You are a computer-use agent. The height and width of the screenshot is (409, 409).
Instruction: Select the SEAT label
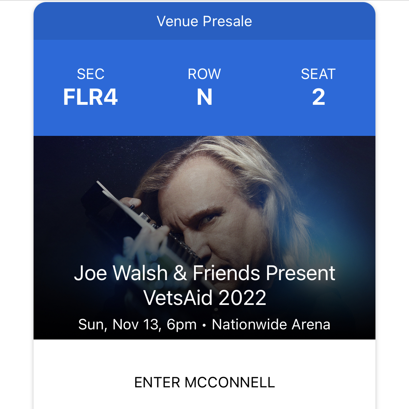click(x=318, y=74)
